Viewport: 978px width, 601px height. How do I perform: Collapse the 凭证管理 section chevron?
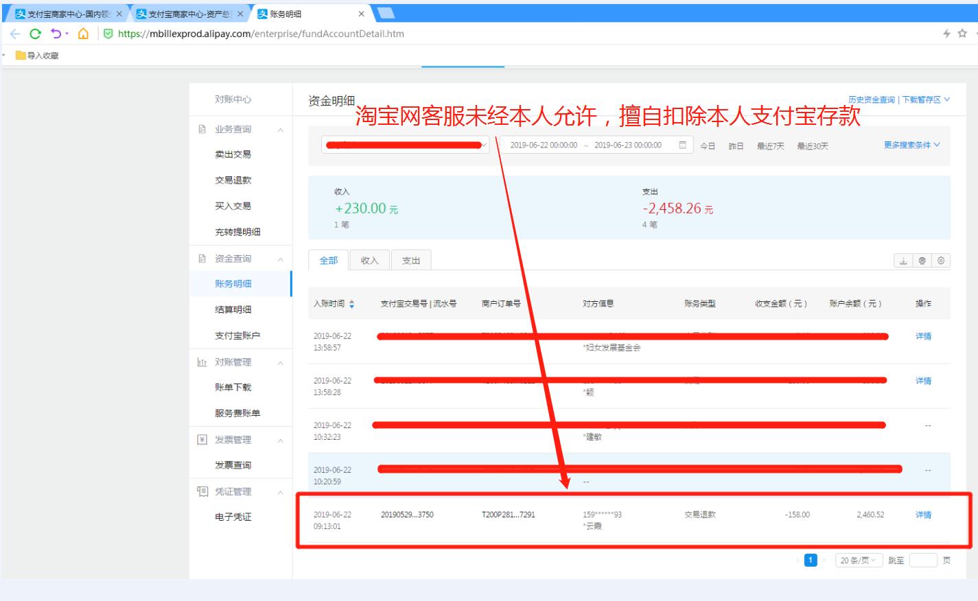pyautogui.click(x=280, y=492)
